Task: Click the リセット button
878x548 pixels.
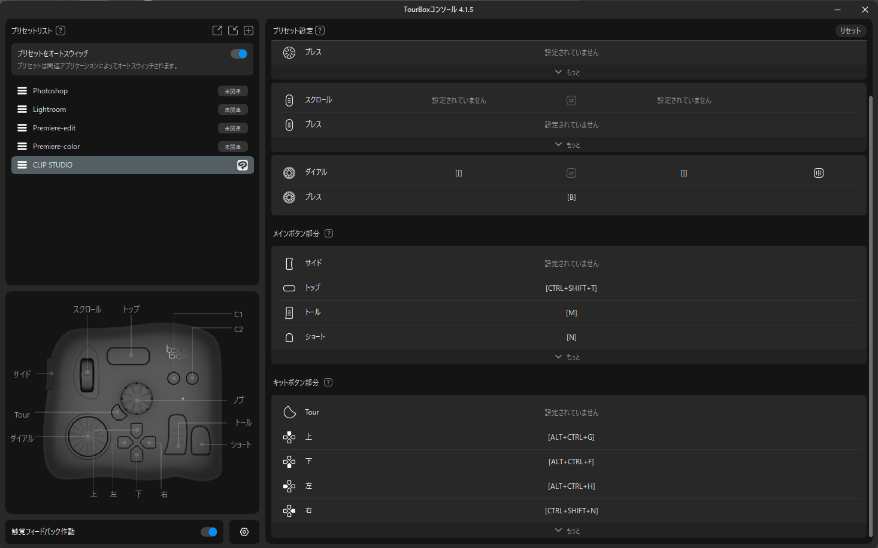Action: (x=850, y=31)
